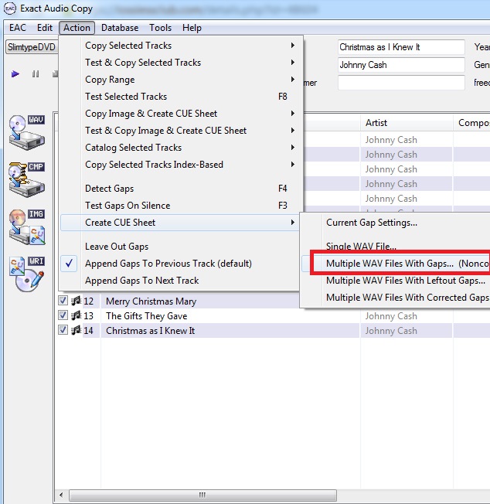
Task: Open the Database menu
Action: pos(120,28)
